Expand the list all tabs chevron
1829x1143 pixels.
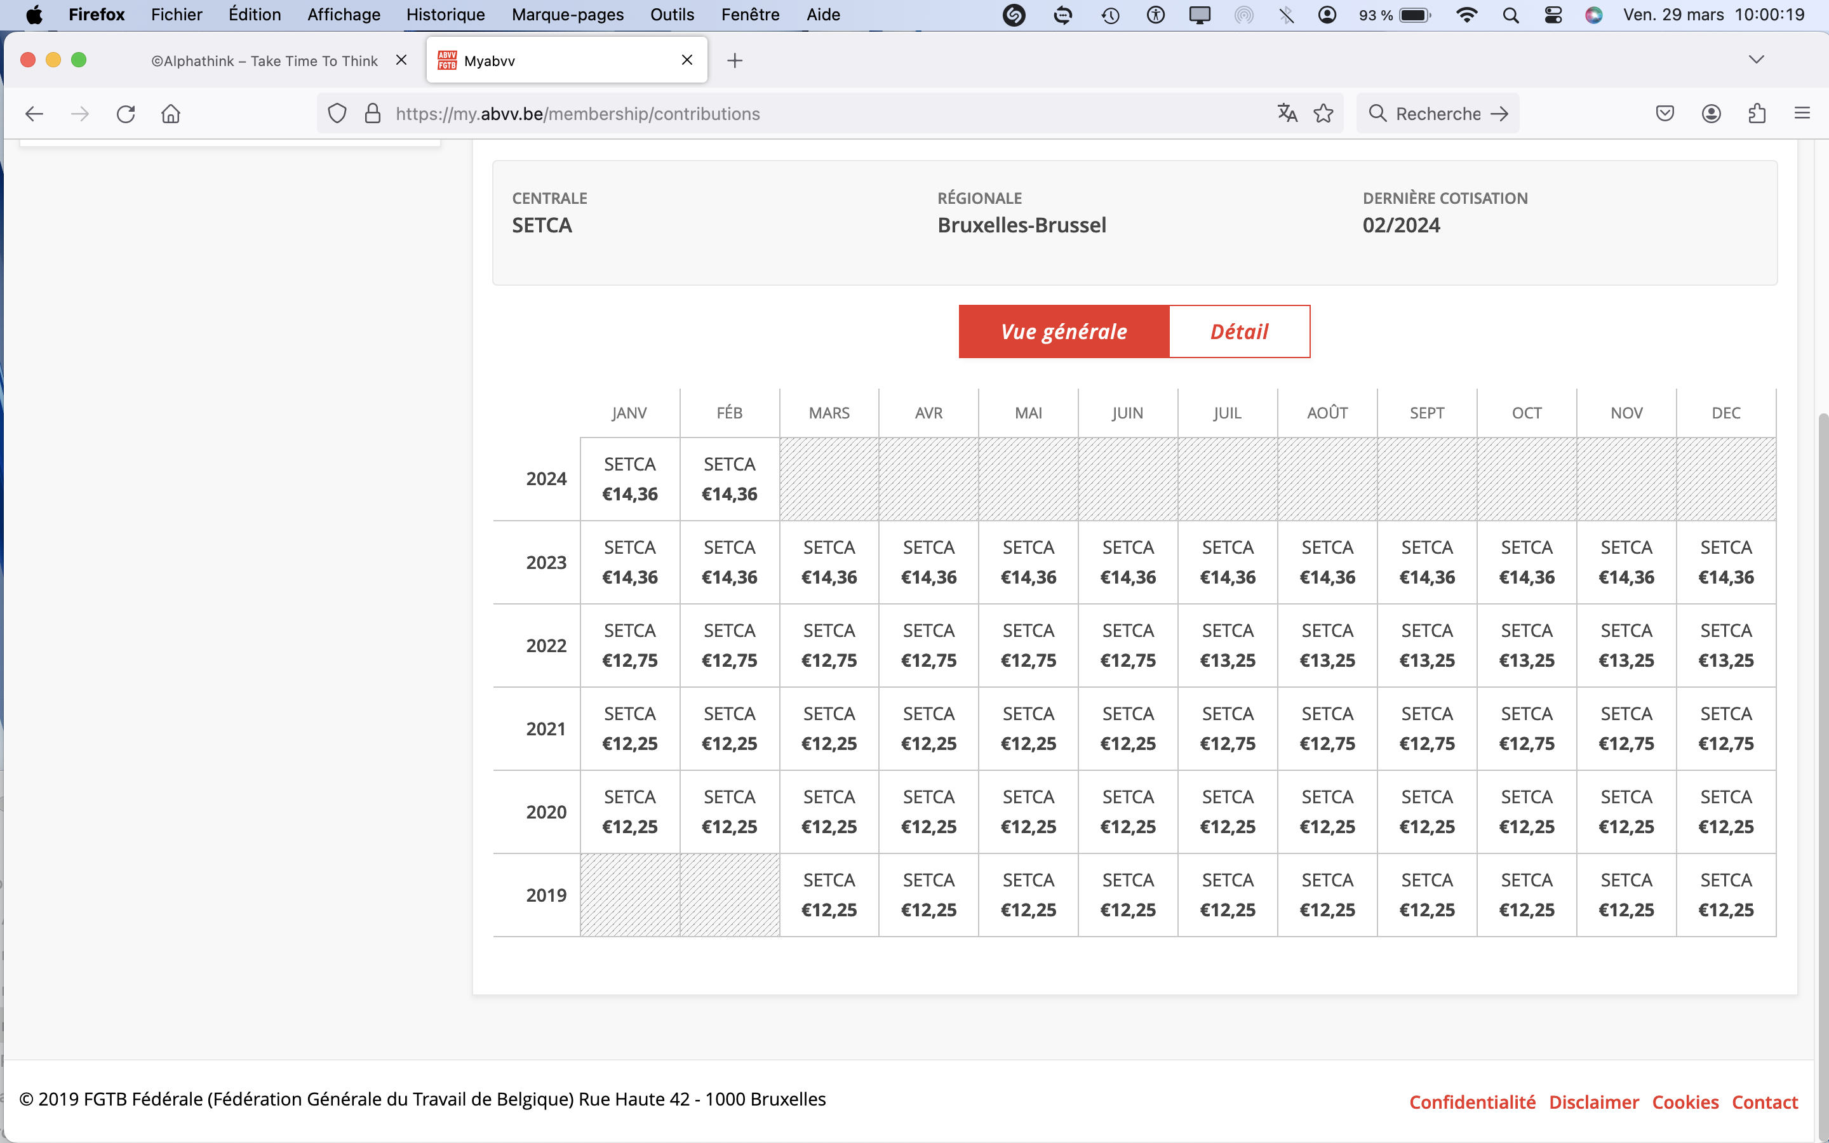coord(1757,60)
